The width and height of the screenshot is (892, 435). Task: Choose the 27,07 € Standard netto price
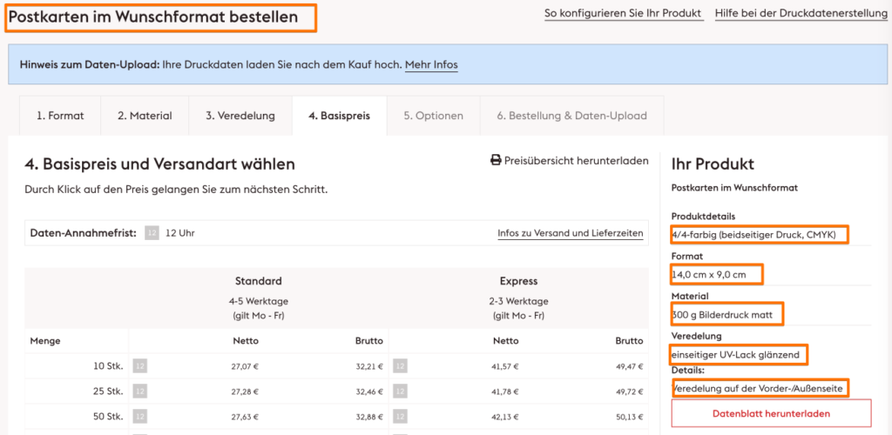click(x=247, y=366)
